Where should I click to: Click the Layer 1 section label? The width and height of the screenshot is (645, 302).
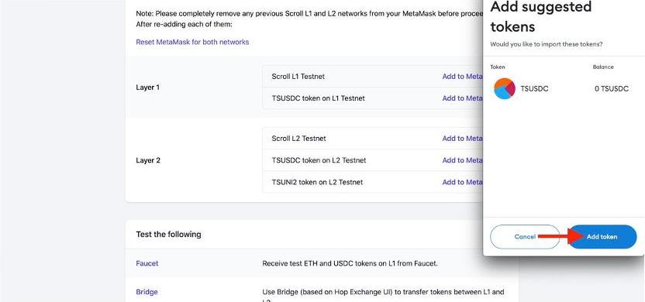pyautogui.click(x=147, y=88)
